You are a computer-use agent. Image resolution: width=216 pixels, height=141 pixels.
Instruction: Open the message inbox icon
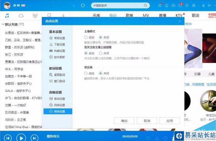180,6
